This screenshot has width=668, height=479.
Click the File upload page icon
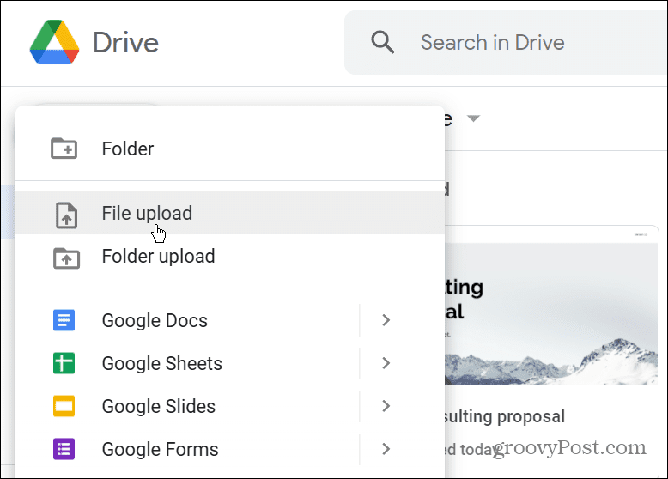click(x=66, y=215)
